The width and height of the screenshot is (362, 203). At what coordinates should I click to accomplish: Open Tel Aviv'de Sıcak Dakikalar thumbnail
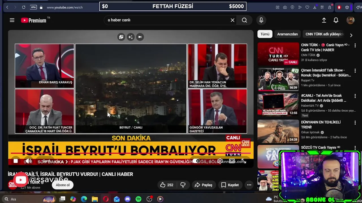(x=278, y=105)
